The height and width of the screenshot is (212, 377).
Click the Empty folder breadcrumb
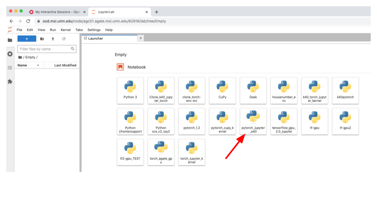coord(30,57)
